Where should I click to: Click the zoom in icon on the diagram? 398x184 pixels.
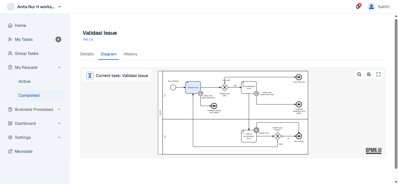[369, 74]
